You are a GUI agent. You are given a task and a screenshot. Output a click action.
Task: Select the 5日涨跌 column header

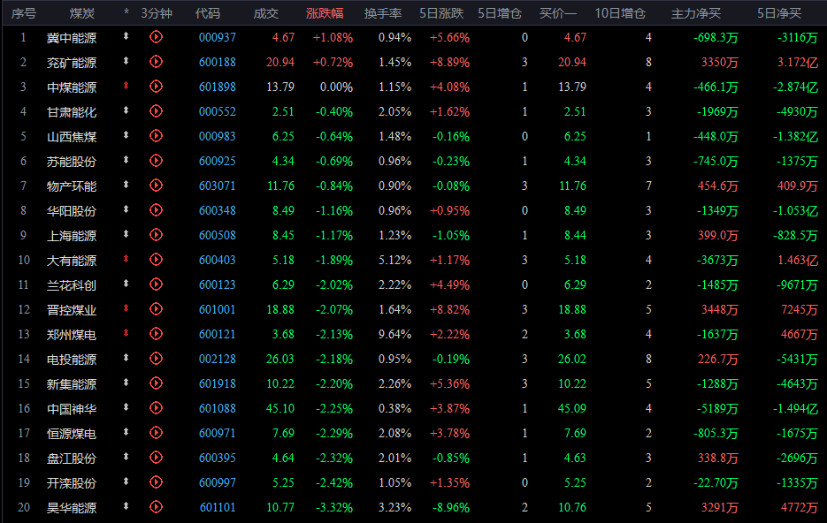coord(441,13)
